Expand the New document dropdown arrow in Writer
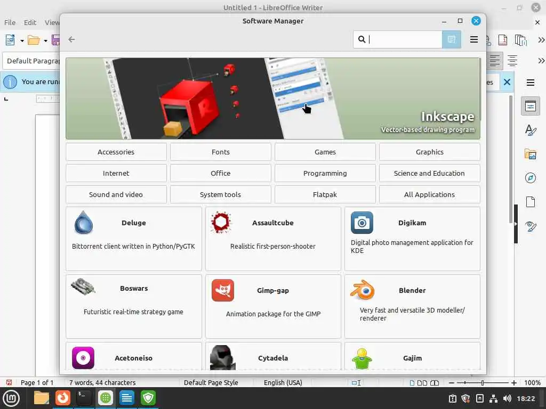Screen dimensions: 546x409 tap(22, 40)
